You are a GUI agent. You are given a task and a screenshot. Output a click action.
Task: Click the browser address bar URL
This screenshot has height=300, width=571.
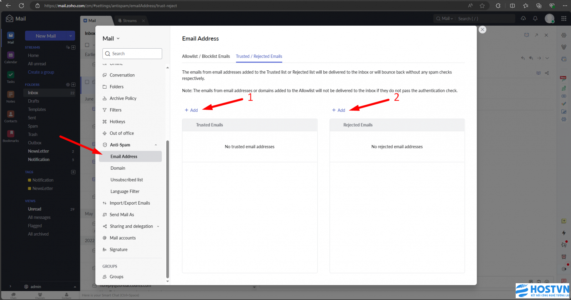click(x=111, y=6)
